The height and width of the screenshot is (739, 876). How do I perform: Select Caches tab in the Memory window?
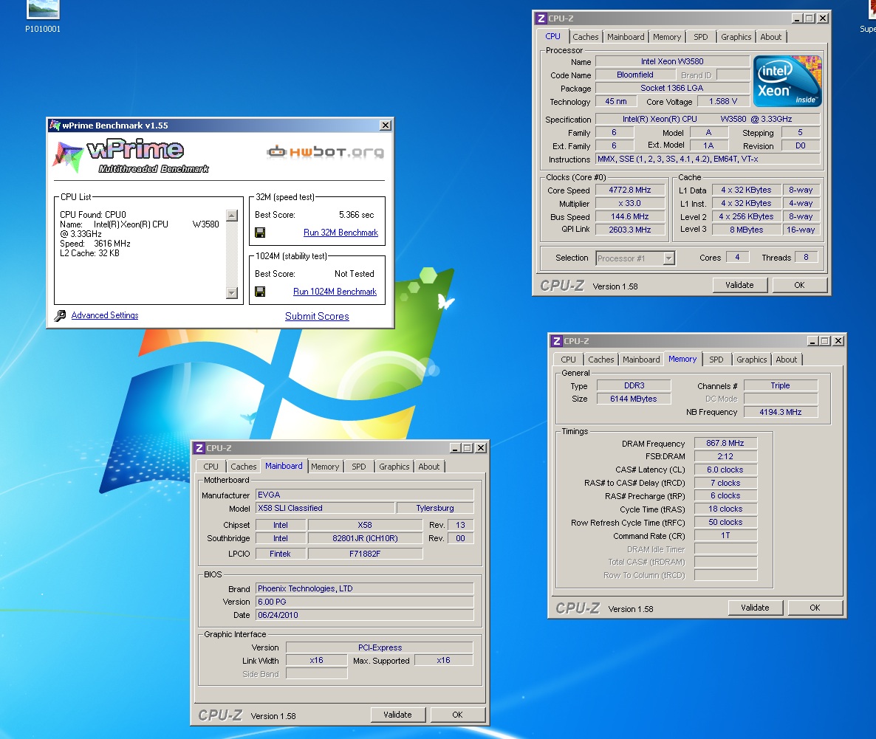[601, 360]
